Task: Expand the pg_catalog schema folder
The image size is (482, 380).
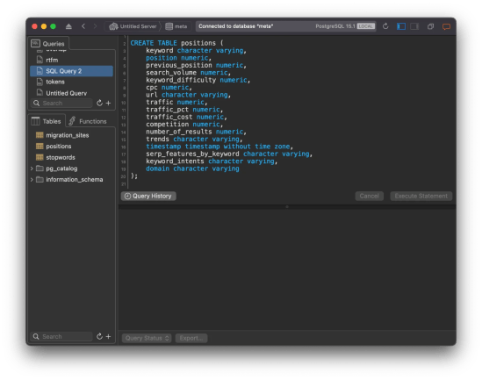Action: pyautogui.click(x=32, y=168)
